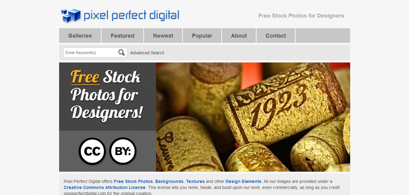Navigate to the Contact page
The height and width of the screenshot is (195, 409).
[x=276, y=35]
